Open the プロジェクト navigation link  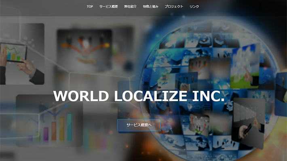tap(174, 6)
